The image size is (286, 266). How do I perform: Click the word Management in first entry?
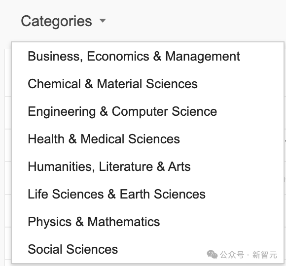point(203,56)
